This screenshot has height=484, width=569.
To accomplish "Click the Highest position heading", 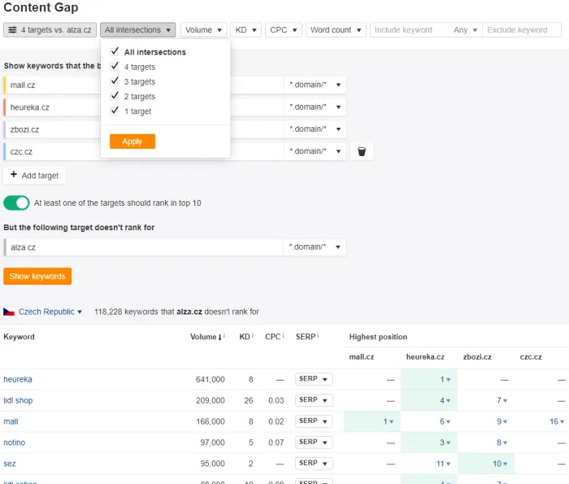I will pos(378,337).
